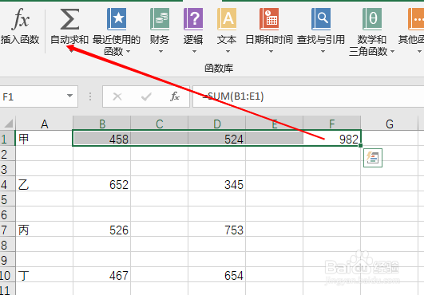This screenshot has width=424, height=295.
Task: Click the formula bar with =SUM(B1:E1)
Action: tap(308, 96)
